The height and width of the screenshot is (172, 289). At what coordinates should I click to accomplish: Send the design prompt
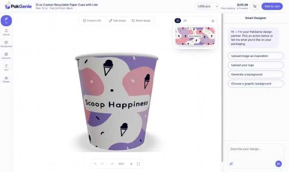point(279,164)
